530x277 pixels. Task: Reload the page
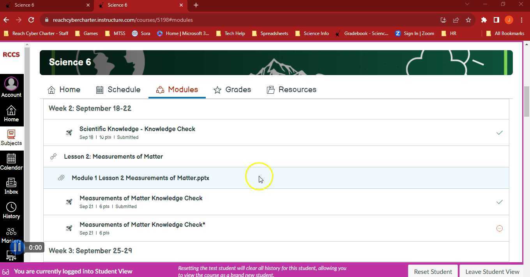pos(31,20)
